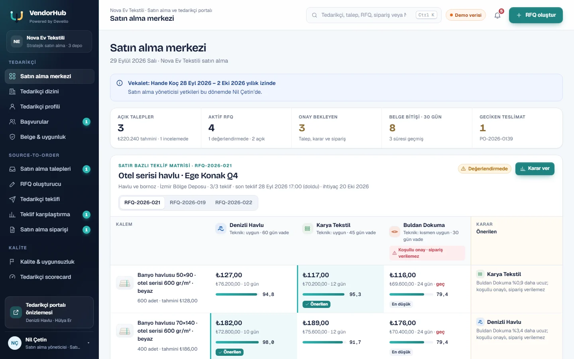Click Başvurular people icon
This screenshot has height=359, width=574.
(12, 122)
